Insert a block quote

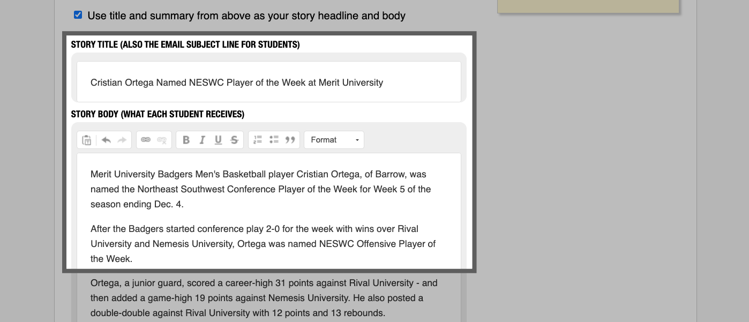(x=290, y=140)
